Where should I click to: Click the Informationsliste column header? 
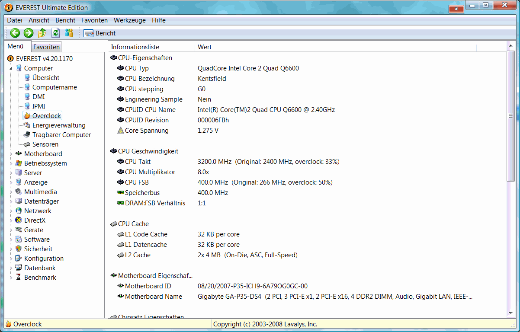(152, 47)
